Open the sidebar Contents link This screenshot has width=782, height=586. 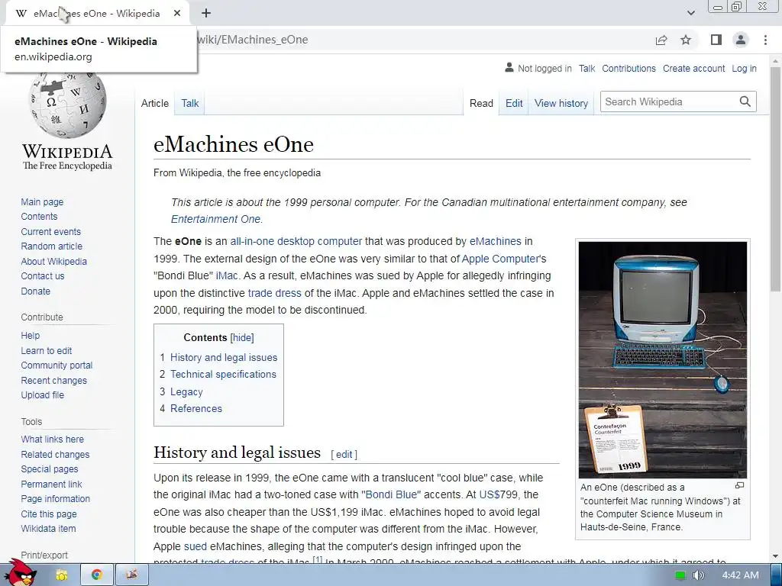(x=39, y=216)
